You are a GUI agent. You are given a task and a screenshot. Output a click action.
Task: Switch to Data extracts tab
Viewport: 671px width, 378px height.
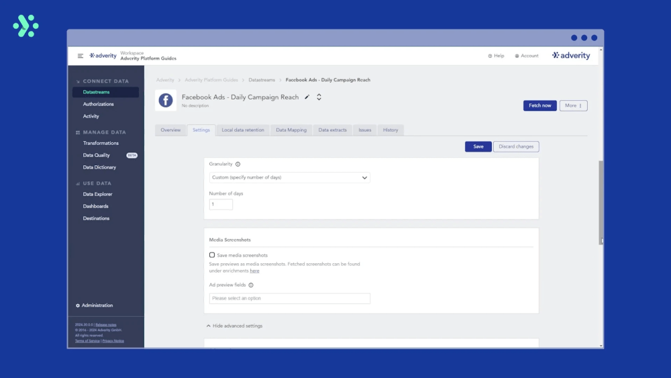333,130
